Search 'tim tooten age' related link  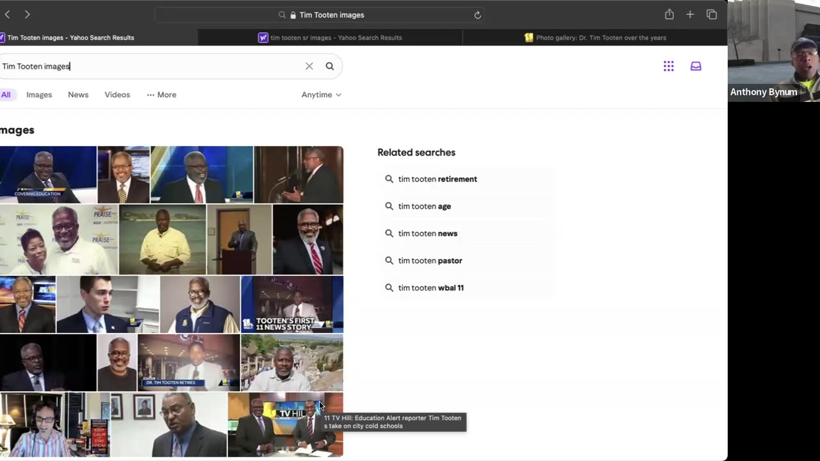(x=425, y=206)
